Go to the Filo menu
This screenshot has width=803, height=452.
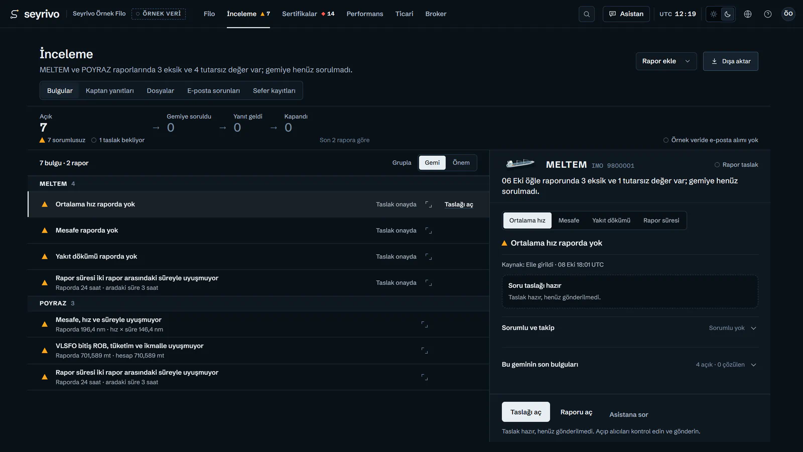pyautogui.click(x=209, y=14)
